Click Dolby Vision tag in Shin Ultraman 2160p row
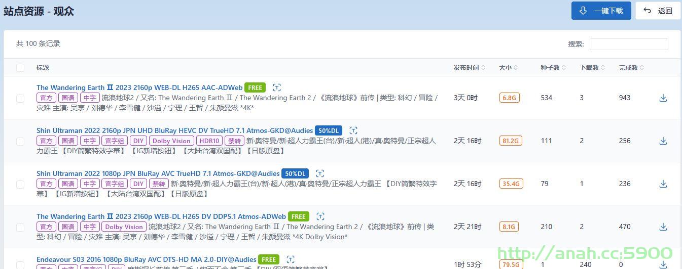Image resolution: width=682 pixels, height=269 pixels. (171, 141)
